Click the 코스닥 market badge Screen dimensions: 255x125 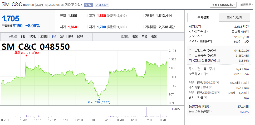pos(40,5)
